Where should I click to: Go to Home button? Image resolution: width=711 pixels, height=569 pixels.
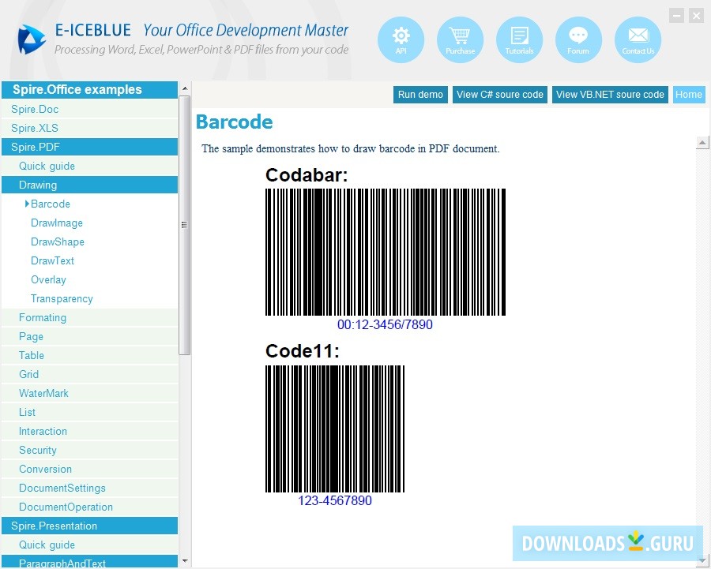point(689,95)
